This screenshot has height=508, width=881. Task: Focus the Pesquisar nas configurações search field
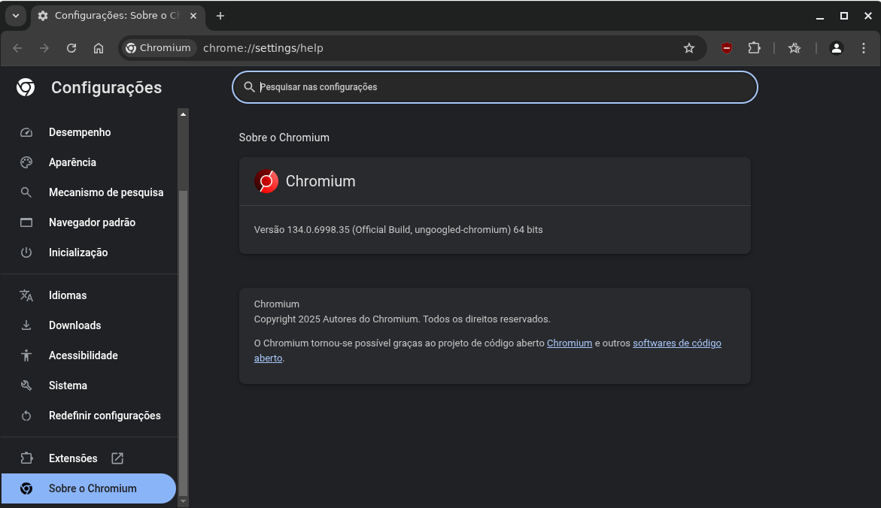tap(495, 87)
